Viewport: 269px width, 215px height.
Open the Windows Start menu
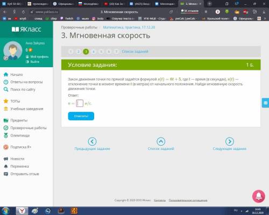[5, 211]
